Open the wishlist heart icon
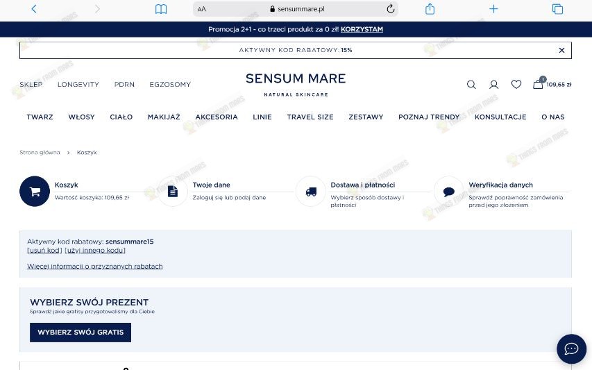 tap(516, 84)
